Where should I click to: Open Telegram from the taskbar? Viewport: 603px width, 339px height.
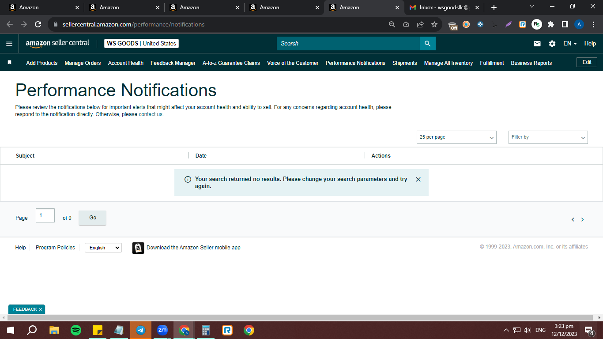(141, 330)
